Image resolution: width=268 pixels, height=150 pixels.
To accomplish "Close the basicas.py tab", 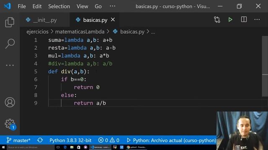I will 113,20.
